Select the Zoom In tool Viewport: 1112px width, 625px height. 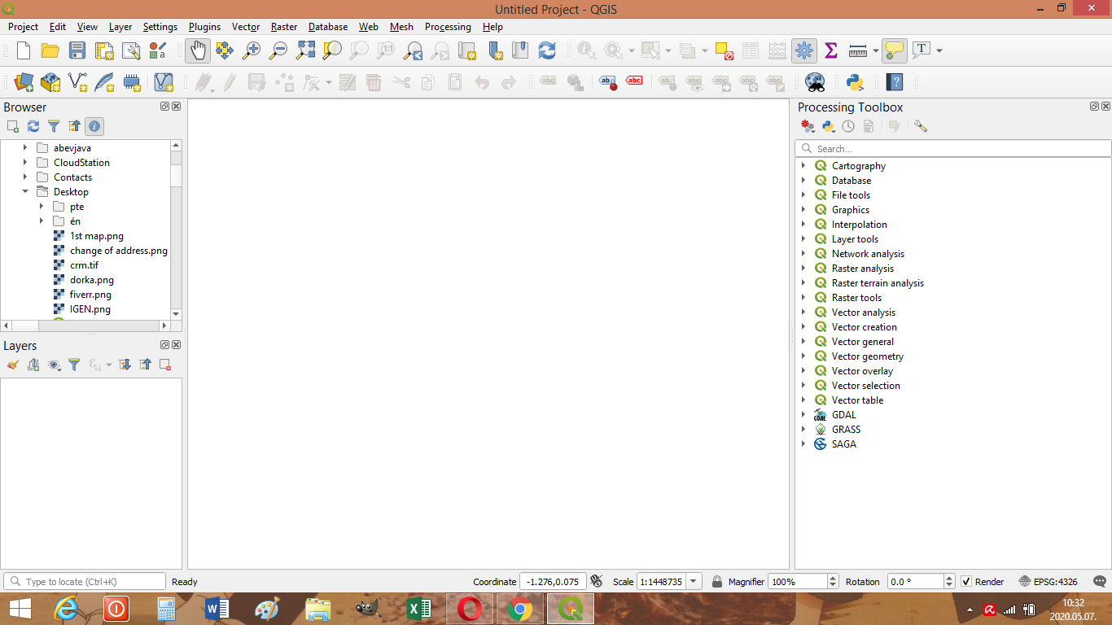[x=252, y=50]
